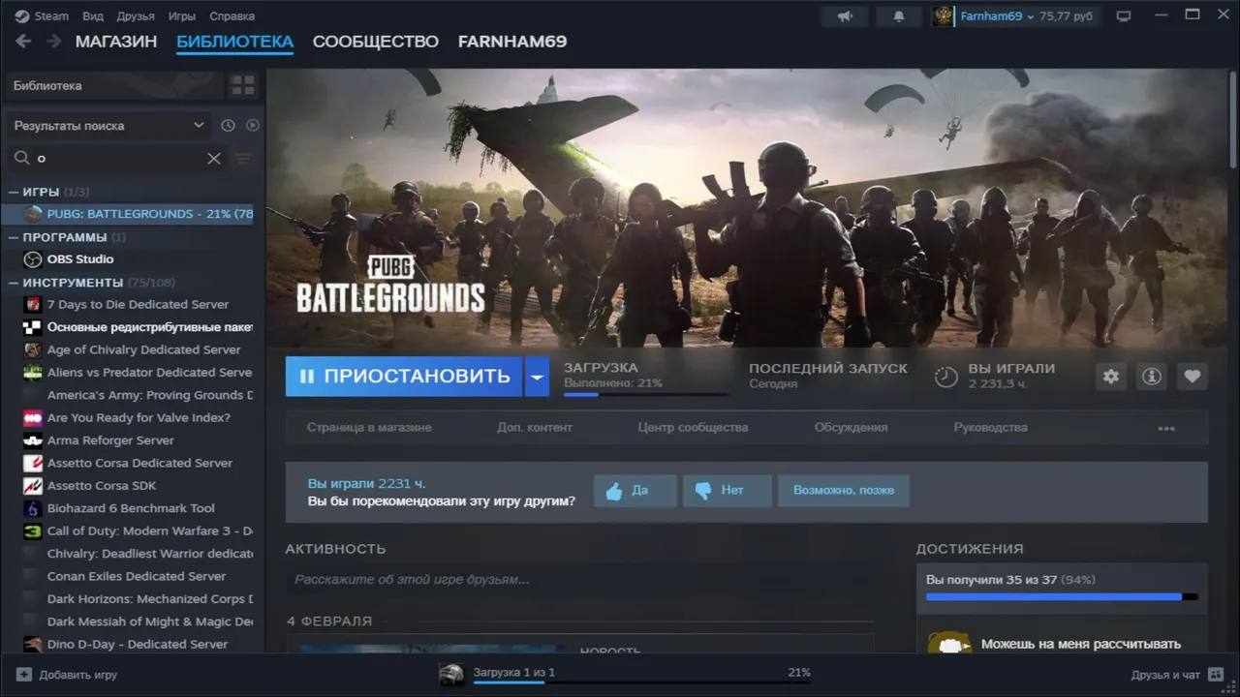Select Are You Ready for Valve Index?
Viewport: 1240px width, 697px height.
[x=137, y=417]
